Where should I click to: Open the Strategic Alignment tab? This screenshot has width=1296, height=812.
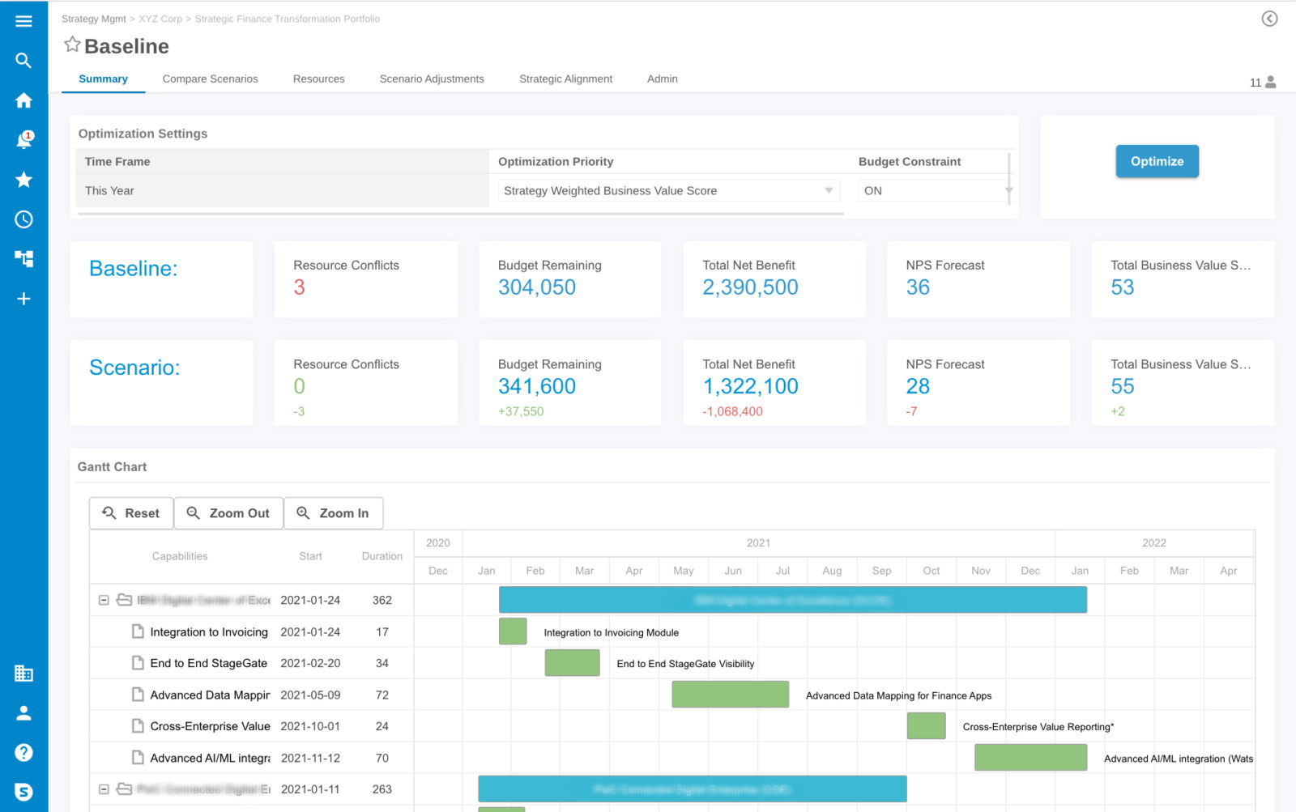click(565, 79)
